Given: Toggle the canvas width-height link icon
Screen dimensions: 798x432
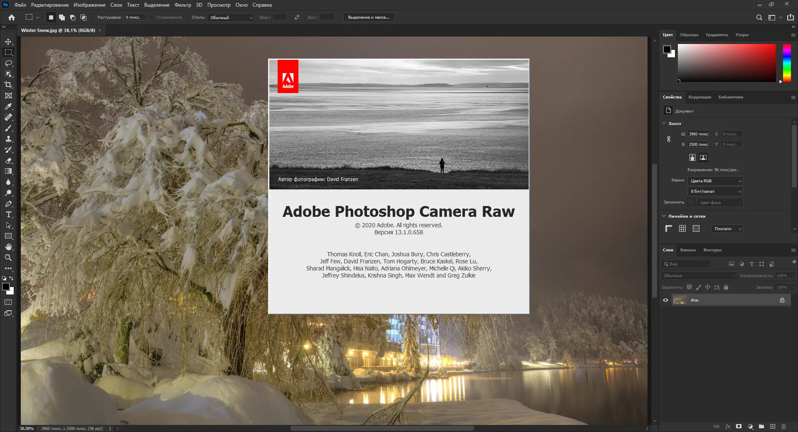Looking at the screenshot, I should pos(668,139).
